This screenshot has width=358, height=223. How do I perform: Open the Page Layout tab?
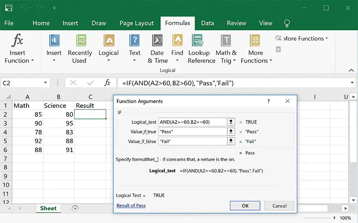136,23
